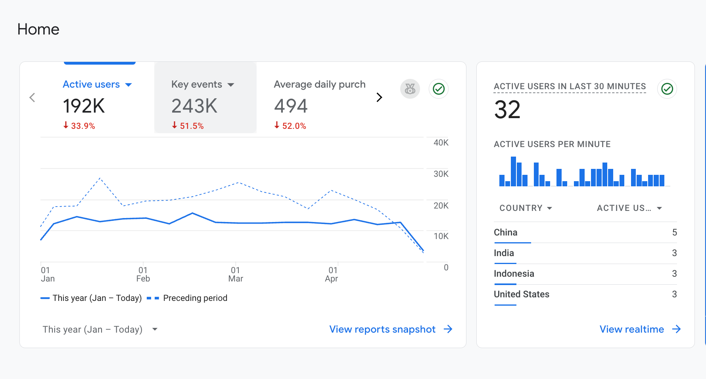Click the previous metrics chevron arrow
Screen dimensions: 706x379
[33, 98]
